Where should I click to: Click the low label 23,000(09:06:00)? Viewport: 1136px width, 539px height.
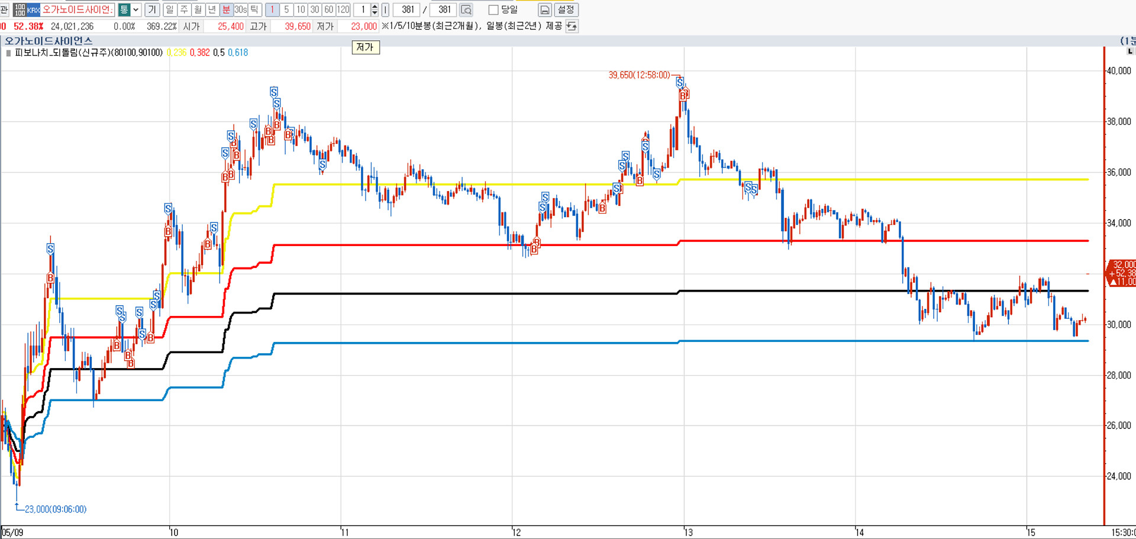point(56,509)
